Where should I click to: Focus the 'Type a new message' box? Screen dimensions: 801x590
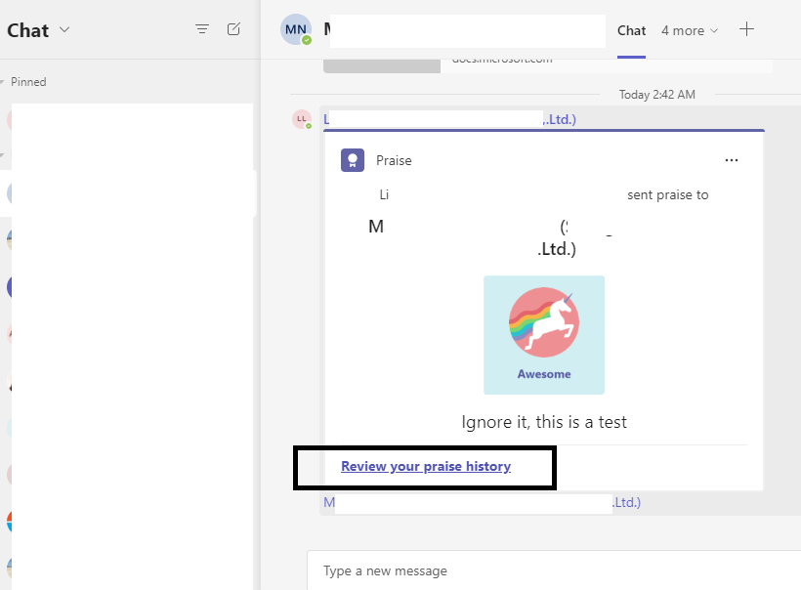pos(554,570)
